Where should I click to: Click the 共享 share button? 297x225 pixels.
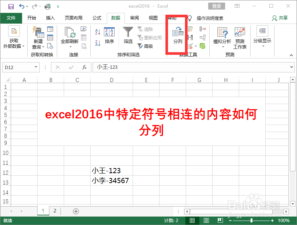click(x=280, y=18)
